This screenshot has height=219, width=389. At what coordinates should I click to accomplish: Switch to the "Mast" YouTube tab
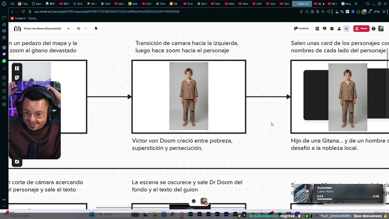[x=229, y=4]
